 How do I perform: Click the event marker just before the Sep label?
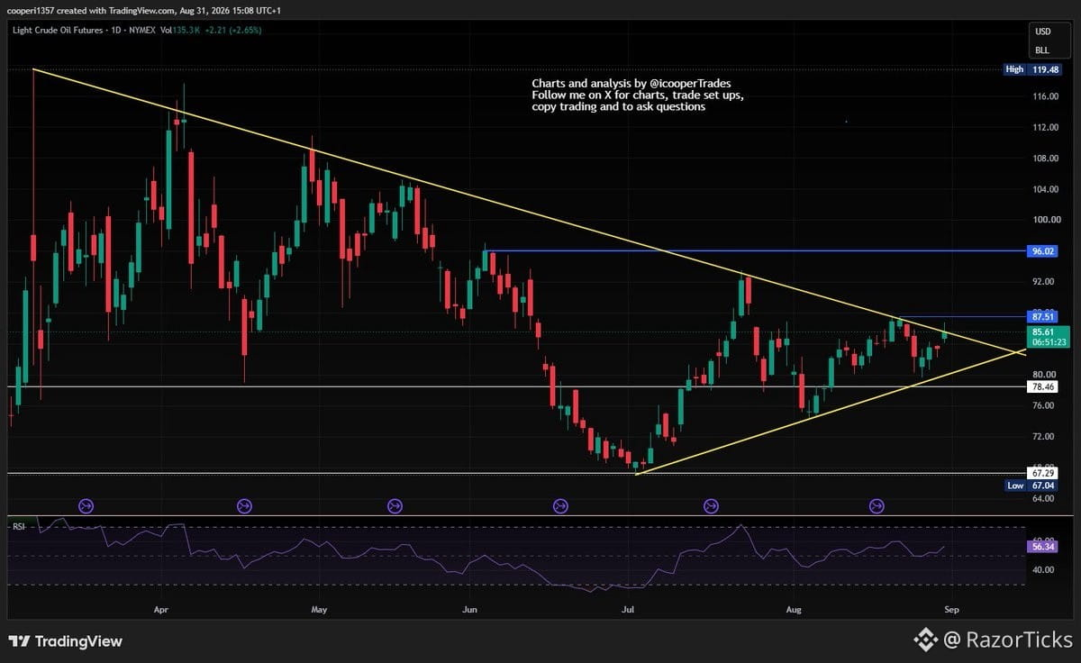pos(877,506)
